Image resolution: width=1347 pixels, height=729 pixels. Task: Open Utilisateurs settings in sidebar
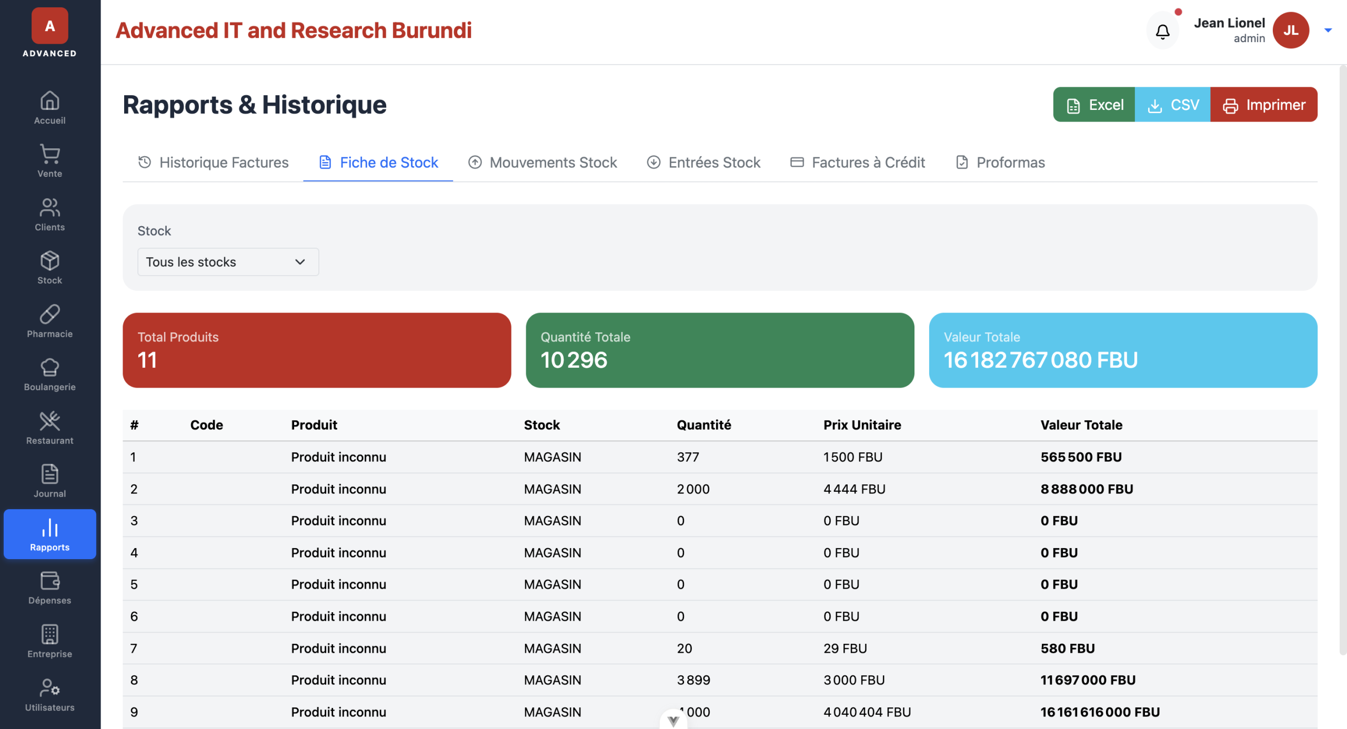[x=49, y=694]
